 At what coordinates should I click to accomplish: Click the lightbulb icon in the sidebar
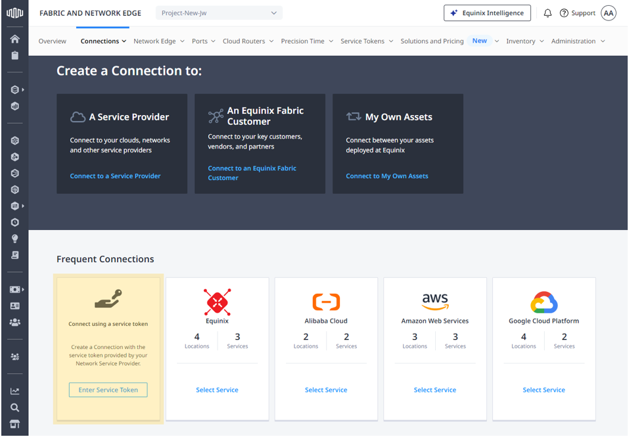pos(14,239)
